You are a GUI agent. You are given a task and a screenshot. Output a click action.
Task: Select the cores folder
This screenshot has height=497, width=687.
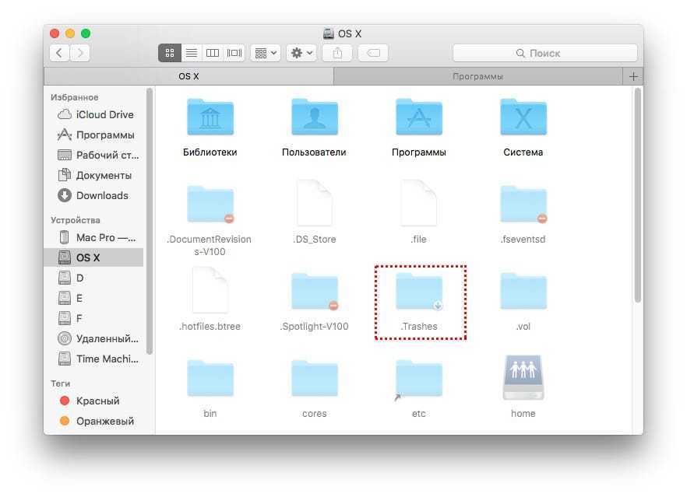(315, 379)
